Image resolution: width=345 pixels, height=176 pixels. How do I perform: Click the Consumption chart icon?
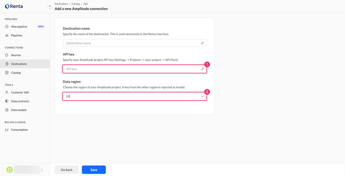(7, 130)
